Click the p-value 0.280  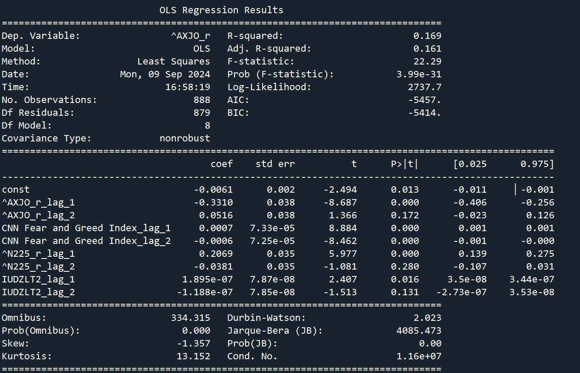[405, 267]
